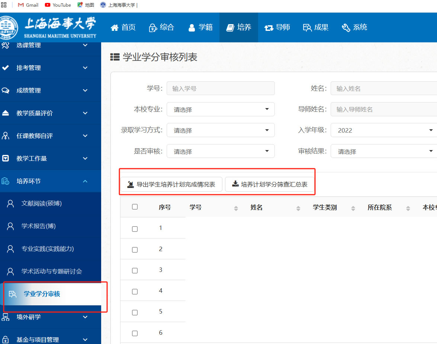
Task: Click the box icon beside 教学工作量
Action: pyautogui.click(x=5, y=158)
